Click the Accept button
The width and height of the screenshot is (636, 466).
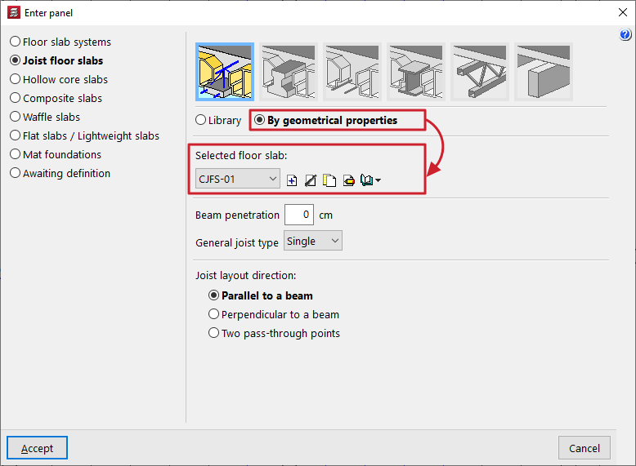click(x=37, y=448)
